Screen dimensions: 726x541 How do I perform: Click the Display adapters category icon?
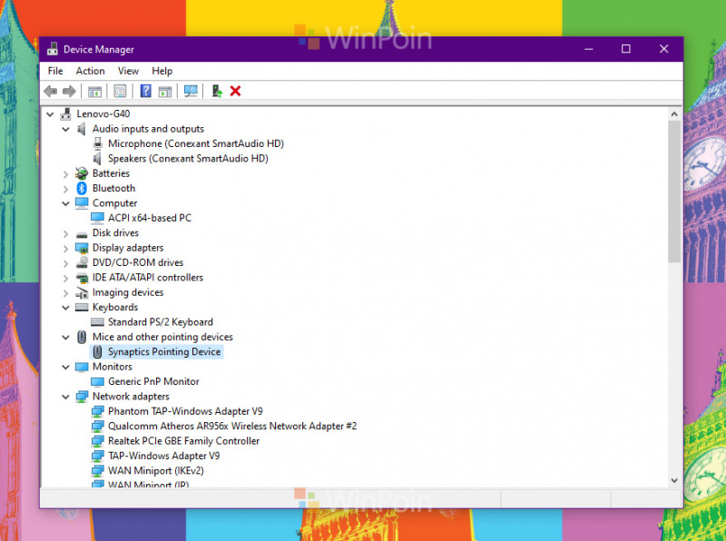click(x=82, y=248)
